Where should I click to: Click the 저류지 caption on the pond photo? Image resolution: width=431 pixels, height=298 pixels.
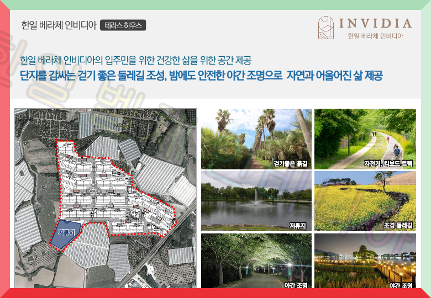pos(298,226)
